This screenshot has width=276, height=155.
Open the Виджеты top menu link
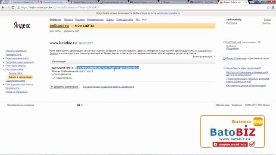80,20
